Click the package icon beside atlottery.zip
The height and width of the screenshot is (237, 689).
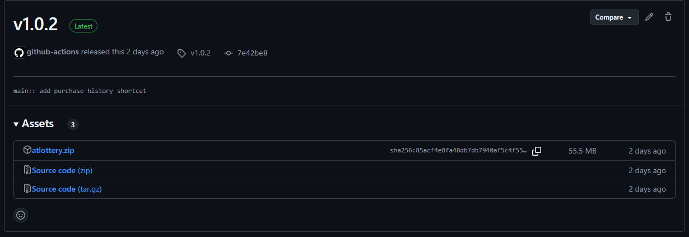coord(27,150)
